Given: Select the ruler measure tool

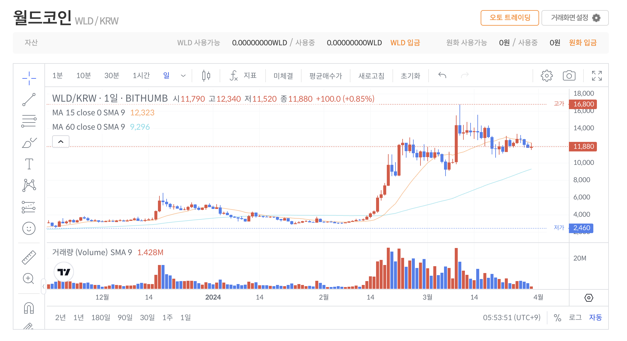Looking at the screenshot, I should tap(29, 257).
